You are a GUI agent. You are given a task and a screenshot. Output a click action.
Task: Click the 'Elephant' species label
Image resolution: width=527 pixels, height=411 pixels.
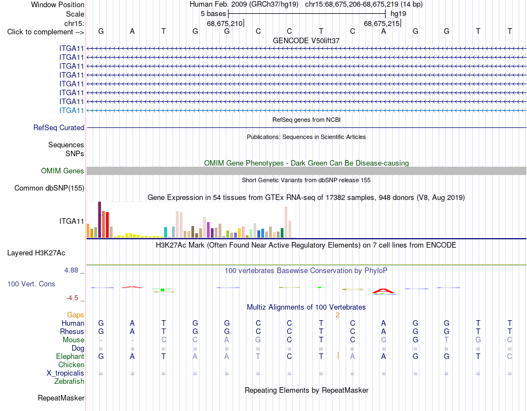(70, 357)
